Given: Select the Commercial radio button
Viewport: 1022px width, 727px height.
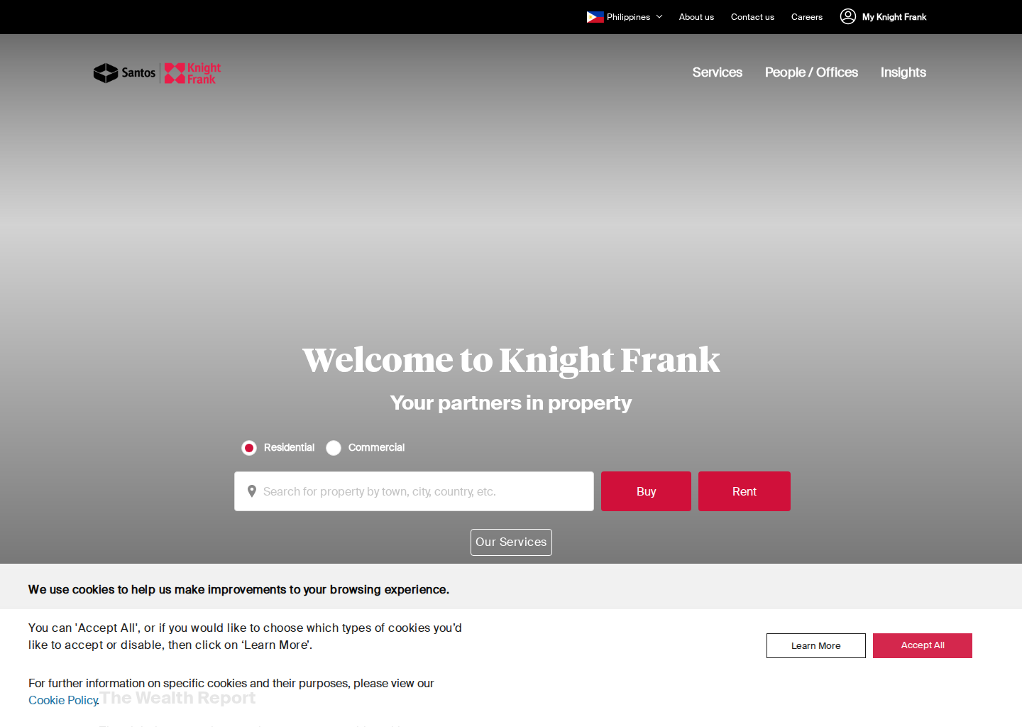Looking at the screenshot, I should pos(334,448).
